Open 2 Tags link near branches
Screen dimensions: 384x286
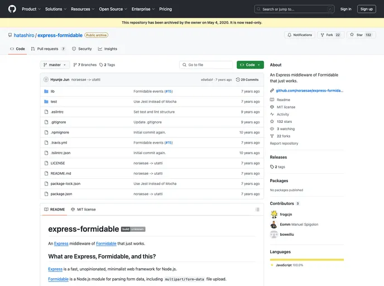click(107, 65)
